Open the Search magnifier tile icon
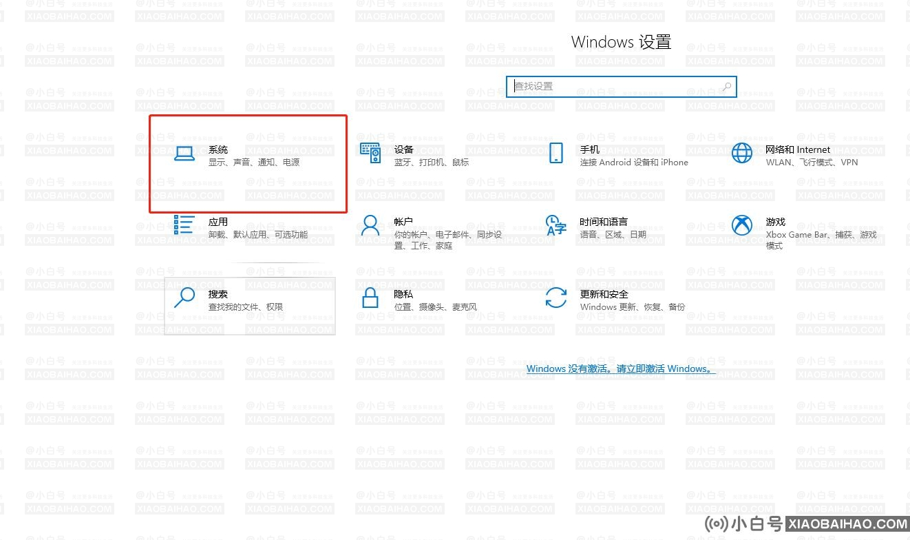The height and width of the screenshot is (540, 910). pyautogui.click(x=184, y=297)
